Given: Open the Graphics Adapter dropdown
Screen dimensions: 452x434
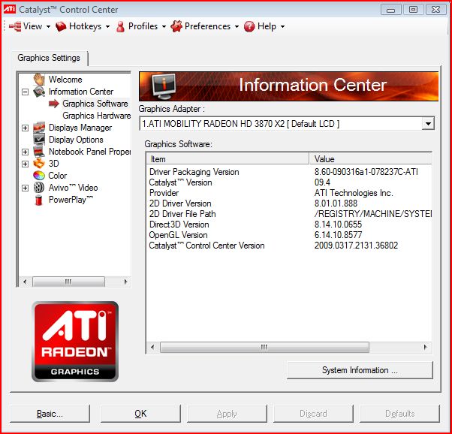Looking at the screenshot, I should [x=429, y=124].
